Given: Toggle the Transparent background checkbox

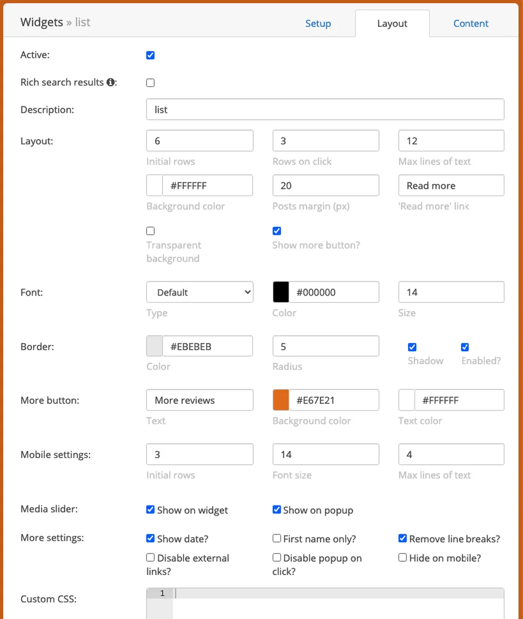Looking at the screenshot, I should (x=151, y=231).
